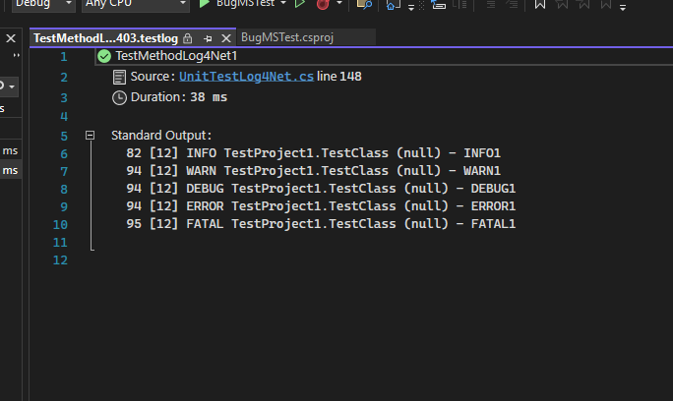The width and height of the screenshot is (673, 401).
Task: Click the ERROR log line ending ERROR1
Action: click(x=321, y=205)
